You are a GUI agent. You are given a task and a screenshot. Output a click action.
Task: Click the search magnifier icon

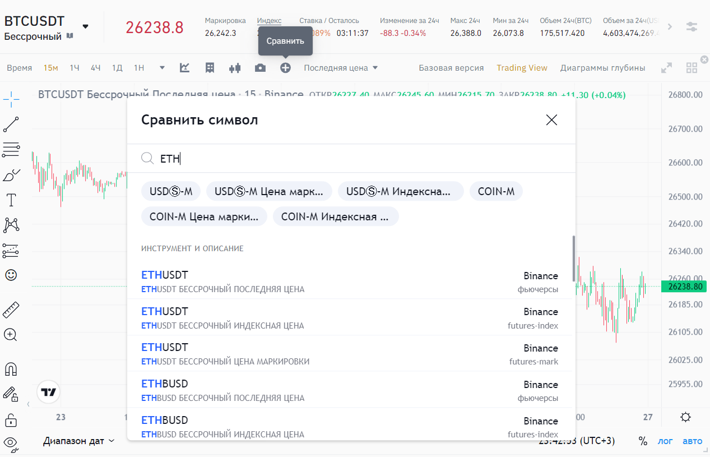tap(147, 158)
